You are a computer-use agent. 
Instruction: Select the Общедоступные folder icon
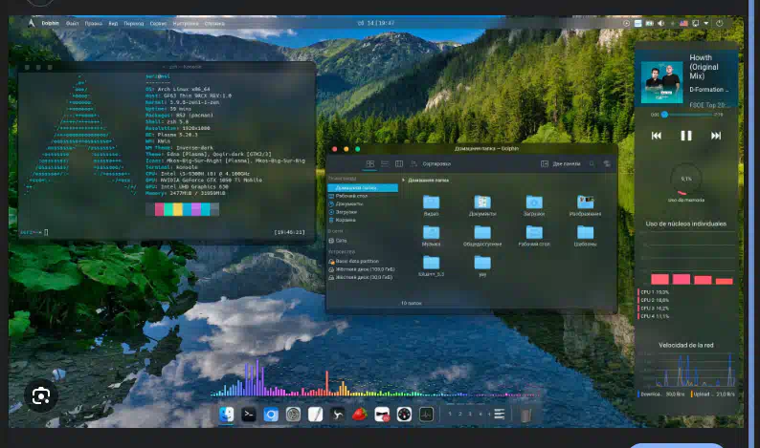[482, 233]
